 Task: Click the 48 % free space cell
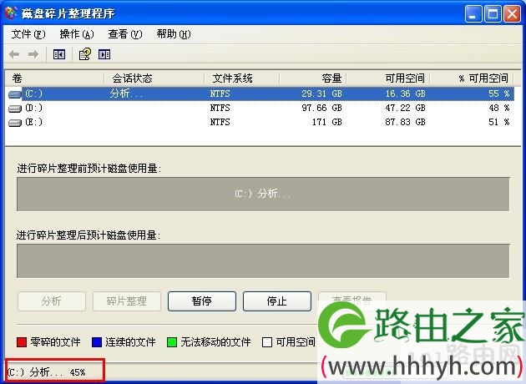coord(498,108)
